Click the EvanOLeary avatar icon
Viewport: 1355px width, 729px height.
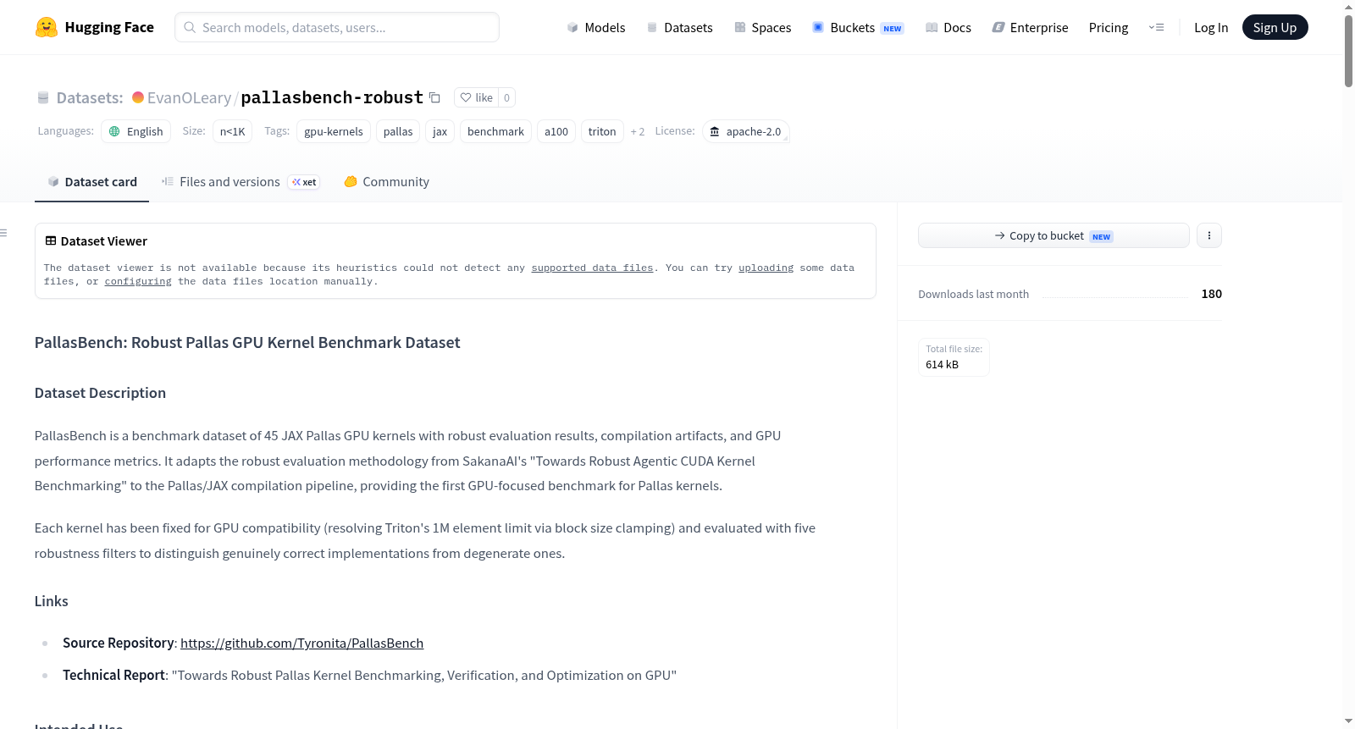[138, 97]
